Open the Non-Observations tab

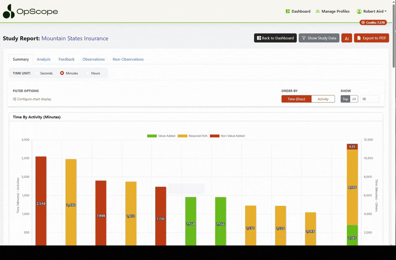(x=128, y=59)
